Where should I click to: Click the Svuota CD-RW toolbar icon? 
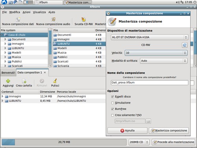84,19
